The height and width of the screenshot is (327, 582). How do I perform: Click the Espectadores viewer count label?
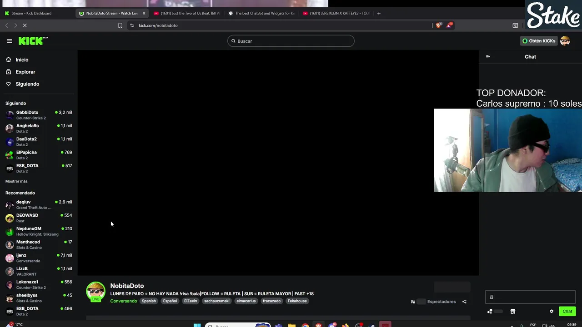441,302
